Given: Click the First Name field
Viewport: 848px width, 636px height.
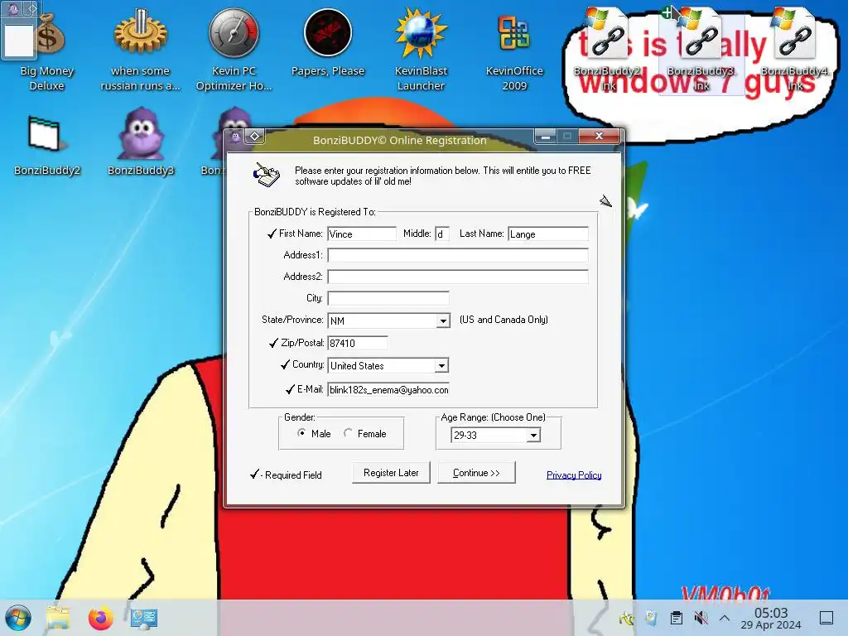Looking at the screenshot, I should [x=362, y=234].
